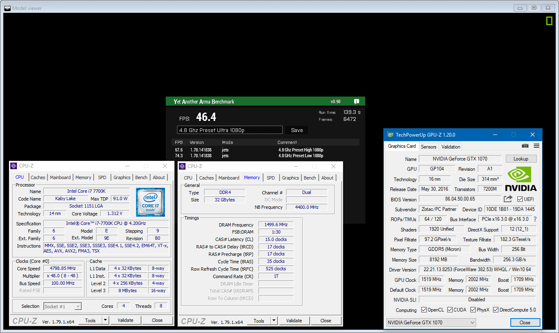Select the 57.5 FPS Preset High row
559x333 pixels.
click(x=265, y=150)
